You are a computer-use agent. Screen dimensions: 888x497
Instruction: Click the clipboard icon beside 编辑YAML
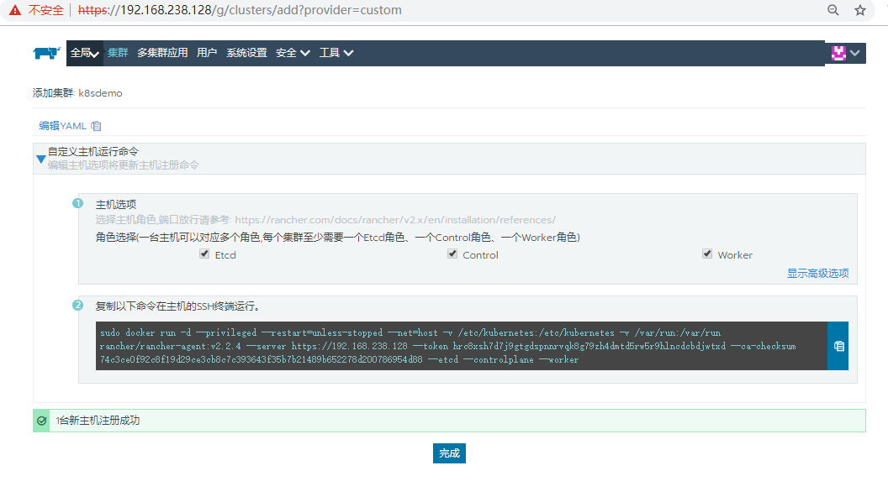(x=96, y=126)
